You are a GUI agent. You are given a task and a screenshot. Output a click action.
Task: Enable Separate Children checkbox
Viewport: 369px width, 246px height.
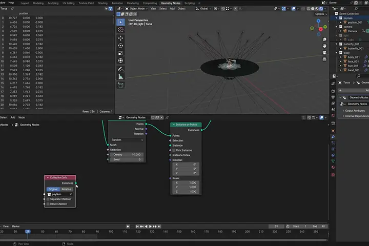tap(48, 199)
